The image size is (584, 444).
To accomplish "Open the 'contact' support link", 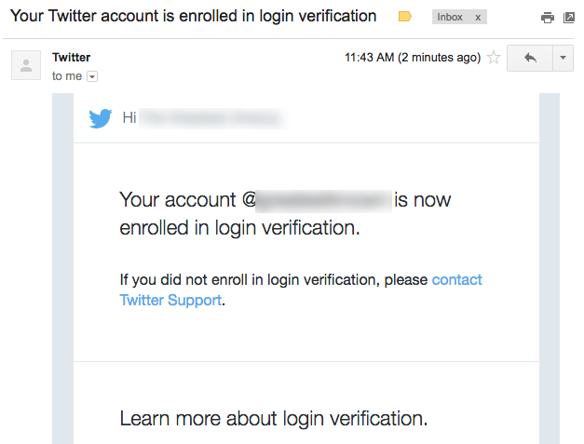I will pos(456,280).
